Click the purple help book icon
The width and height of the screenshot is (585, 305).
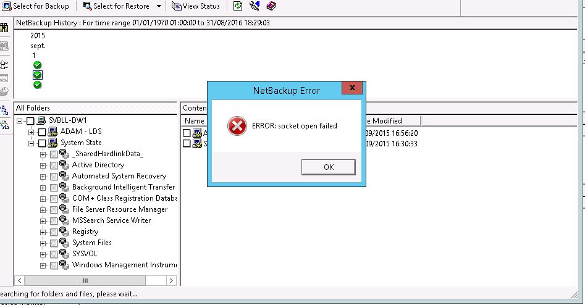(x=271, y=6)
